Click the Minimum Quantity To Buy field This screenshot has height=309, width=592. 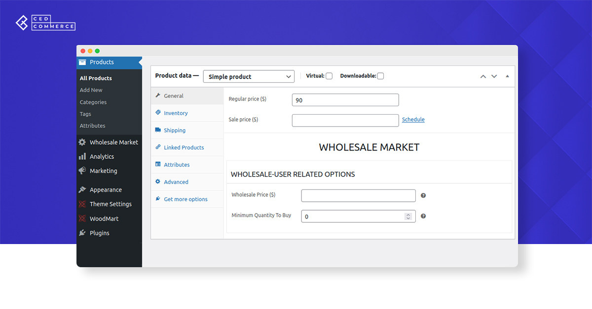(x=359, y=216)
